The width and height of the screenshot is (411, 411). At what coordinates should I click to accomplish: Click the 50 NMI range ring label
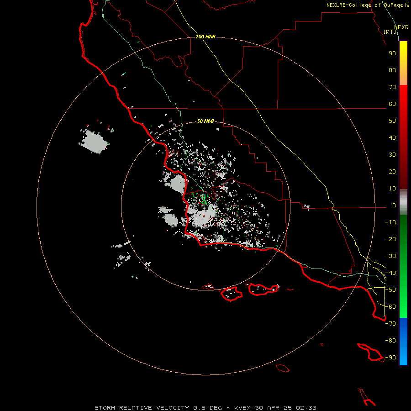point(205,121)
